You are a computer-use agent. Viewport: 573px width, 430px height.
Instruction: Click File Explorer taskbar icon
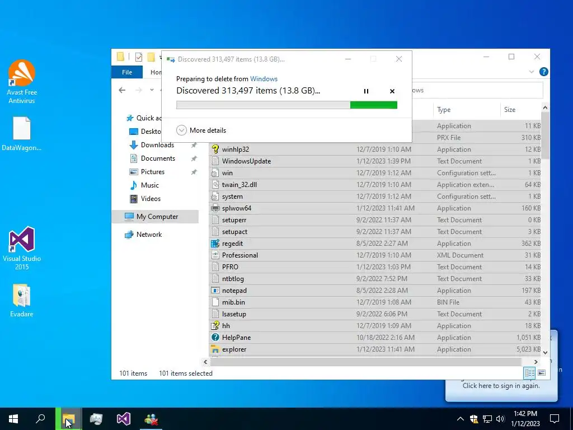click(68, 419)
